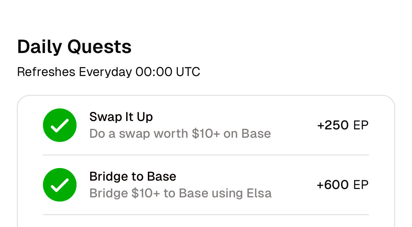Viewport: 412px width, 227px height.
Task: Click "Bridge $10+ to Base using Elsa" description
Action: tap(180, 193)
